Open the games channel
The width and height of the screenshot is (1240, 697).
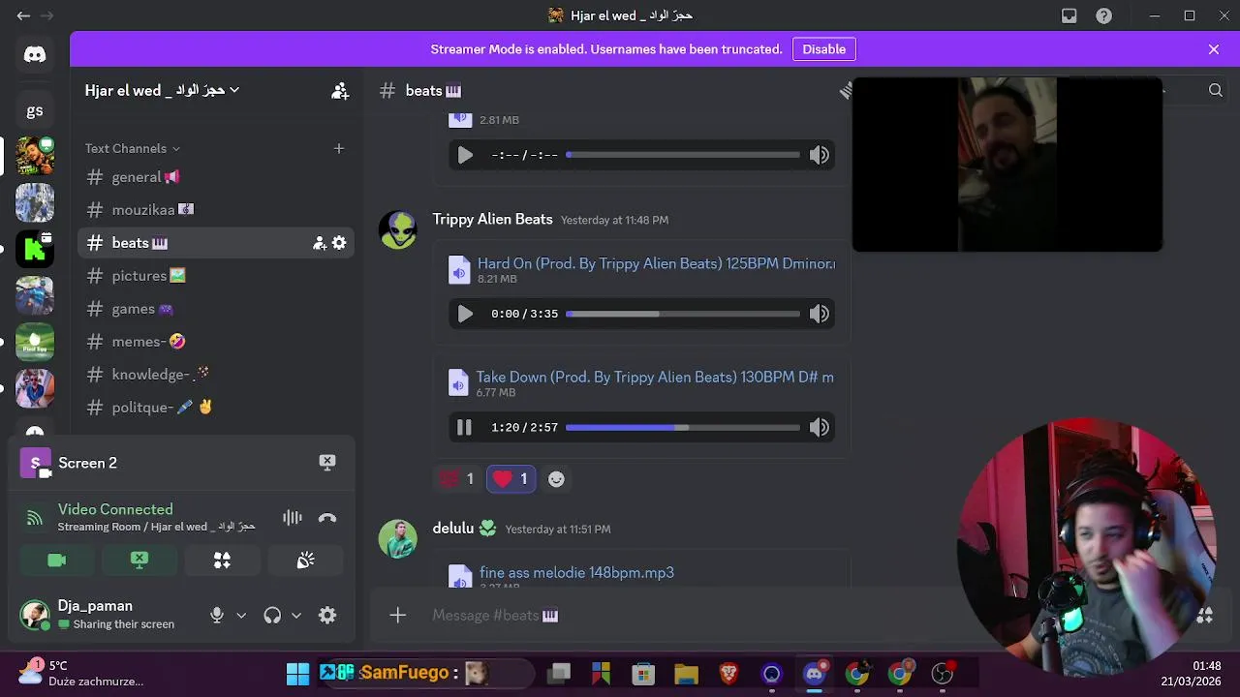click(x=216, y=309)
